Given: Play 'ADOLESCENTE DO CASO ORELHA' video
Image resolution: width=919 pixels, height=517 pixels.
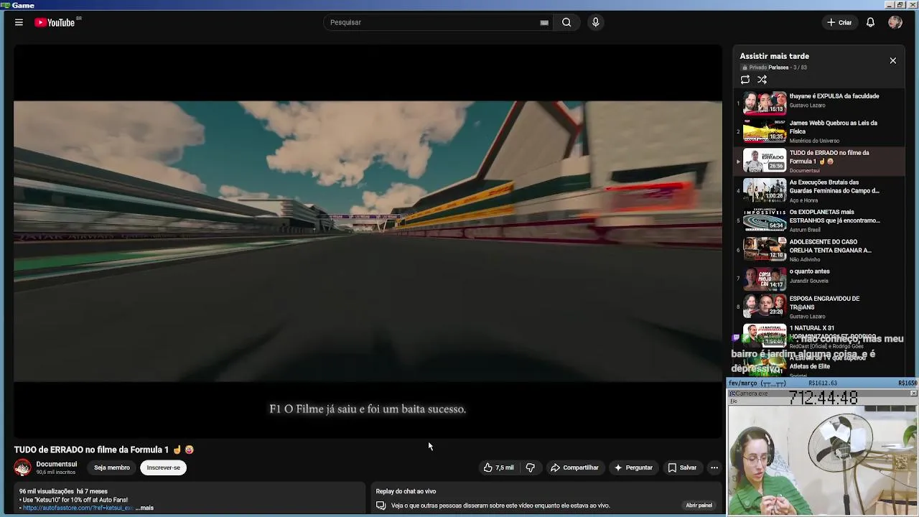Looking at the screenshot, I should pyautogui.click(x=819, y=250).
